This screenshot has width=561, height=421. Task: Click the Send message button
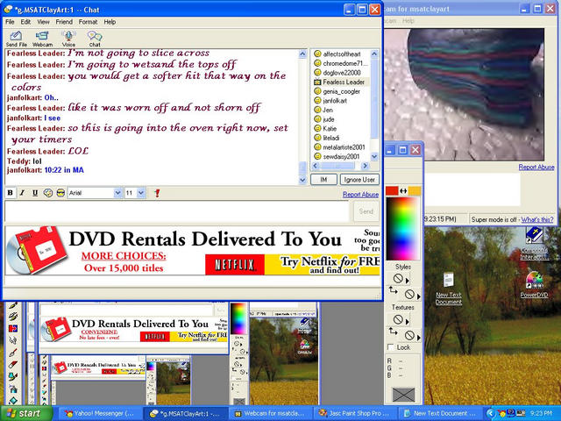coord(366,211)
